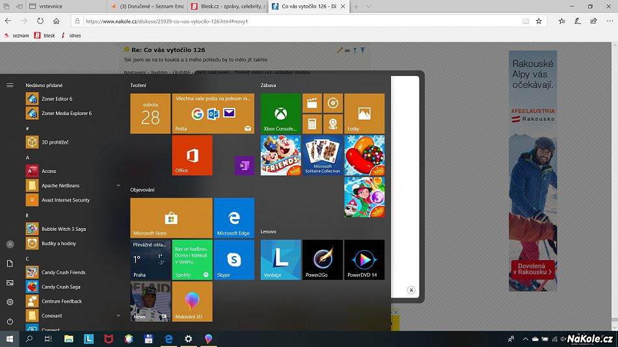Open the Microsoft Solitaire Collection tile
The image size is (618, 347).
[323, 155]
